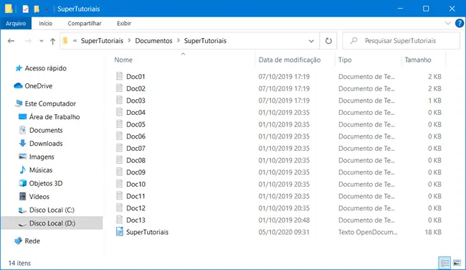This screenshot has height=270, width=466.
Task: Switch to large icons view in status bar
Action: (457, 263)
